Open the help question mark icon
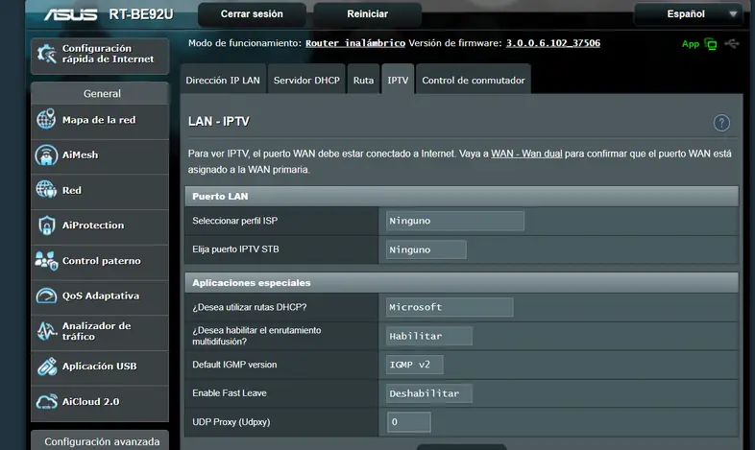Image resolution: width=755 pixels, height=450 pixels. click(x=721, y=123)
